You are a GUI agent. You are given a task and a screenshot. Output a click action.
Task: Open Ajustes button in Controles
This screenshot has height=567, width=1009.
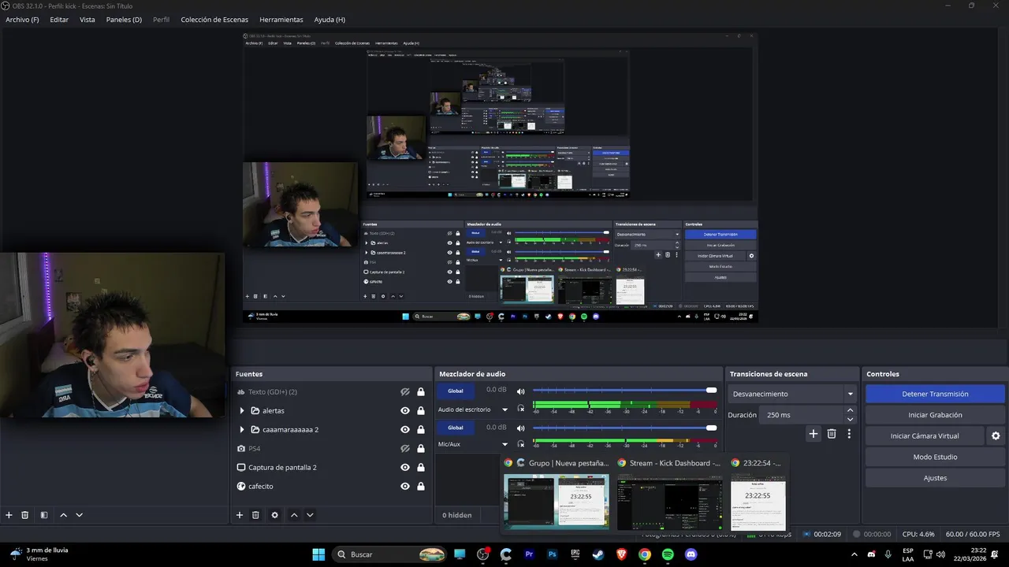click(935, 478)
